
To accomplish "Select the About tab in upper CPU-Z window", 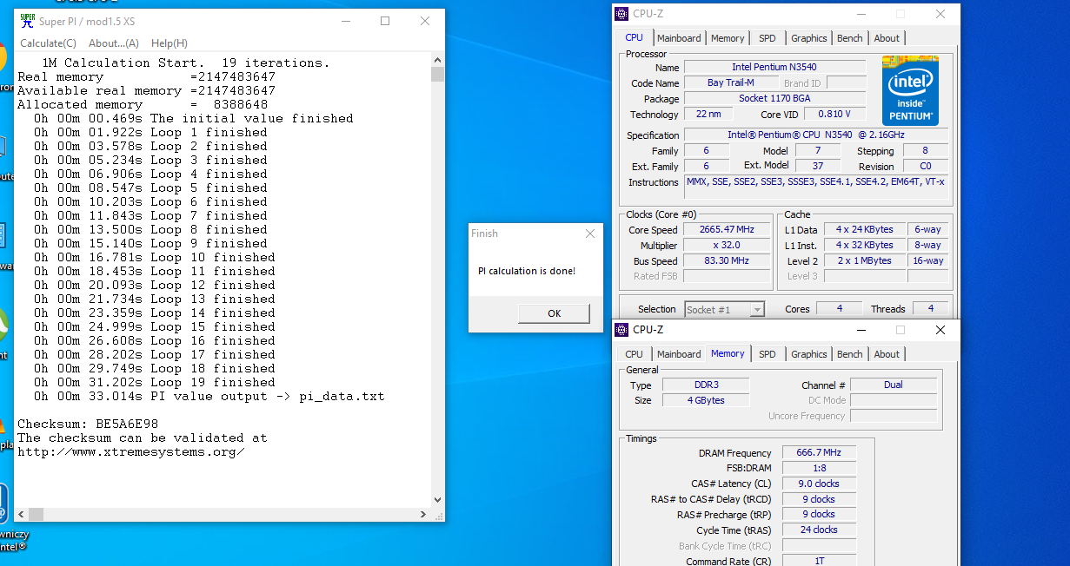I will 887,38.
